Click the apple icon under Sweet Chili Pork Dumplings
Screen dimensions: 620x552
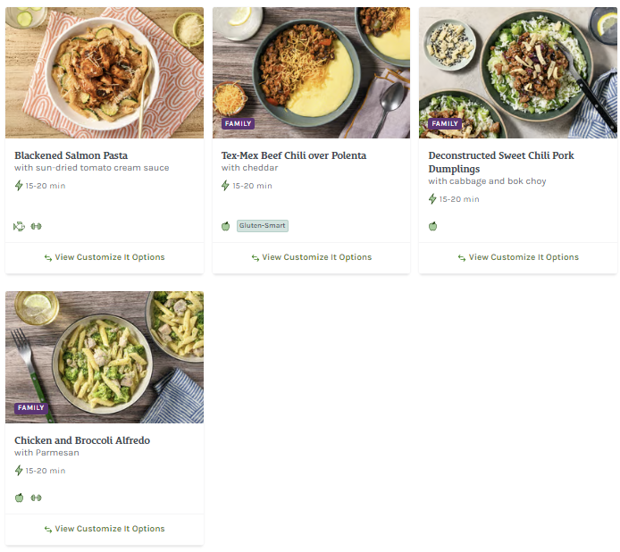[x=433, y=226]
